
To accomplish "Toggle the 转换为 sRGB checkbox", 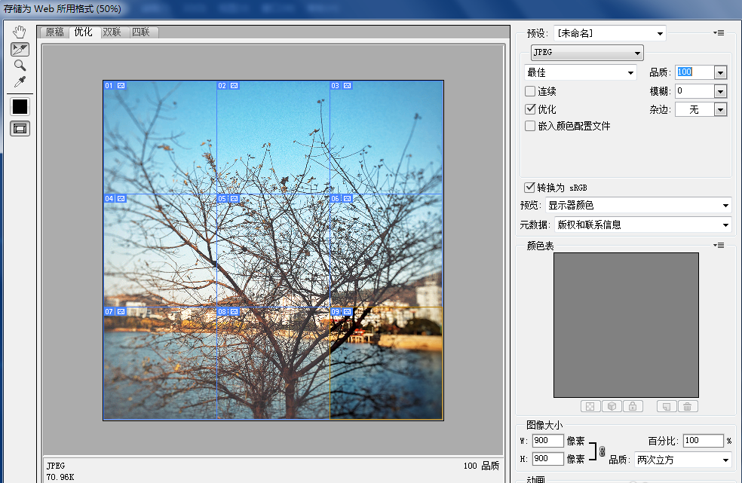I will 529,188.
